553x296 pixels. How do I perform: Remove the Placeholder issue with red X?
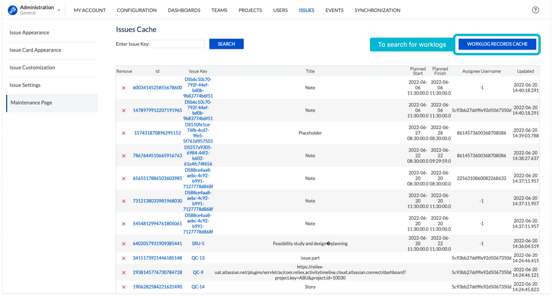click(124, 133)
